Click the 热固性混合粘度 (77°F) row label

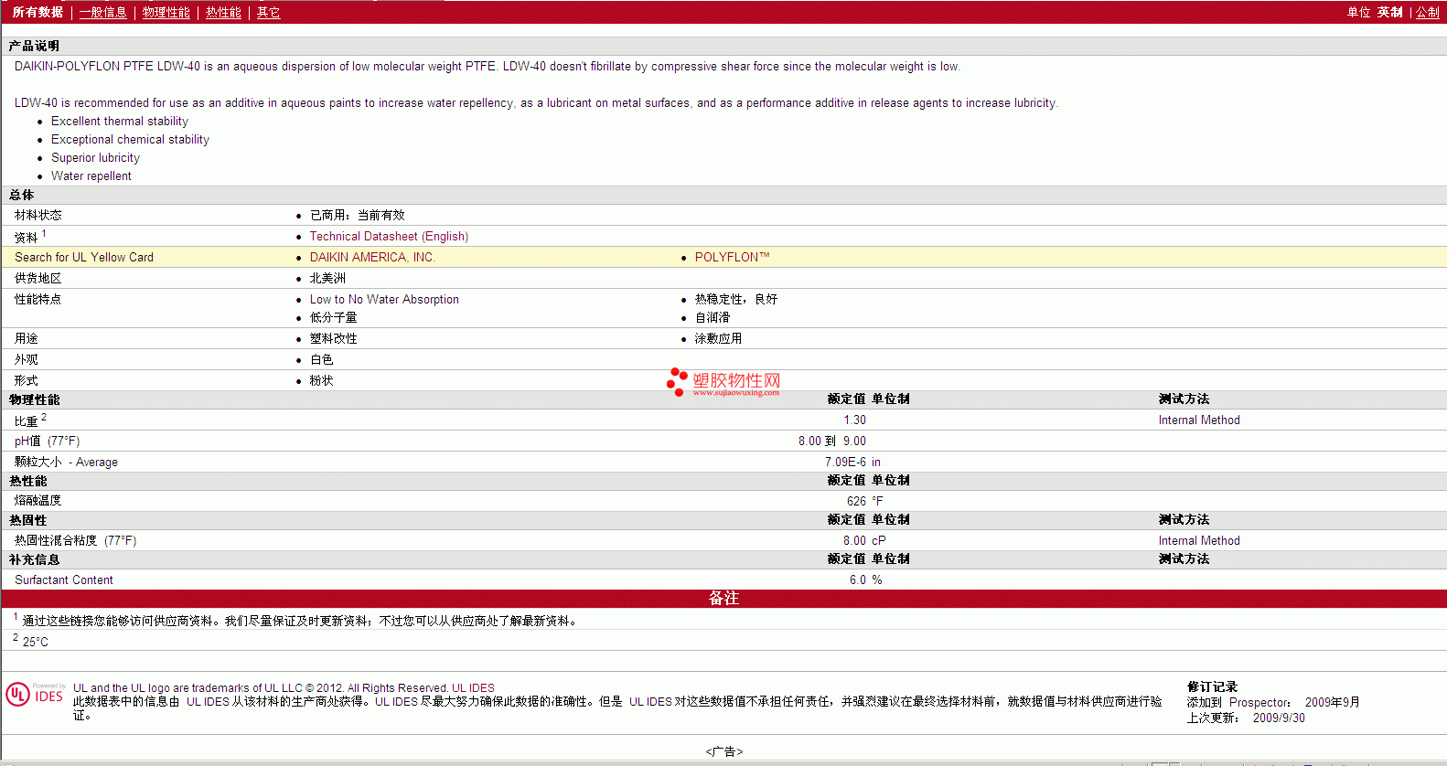[x=76, y=540]
